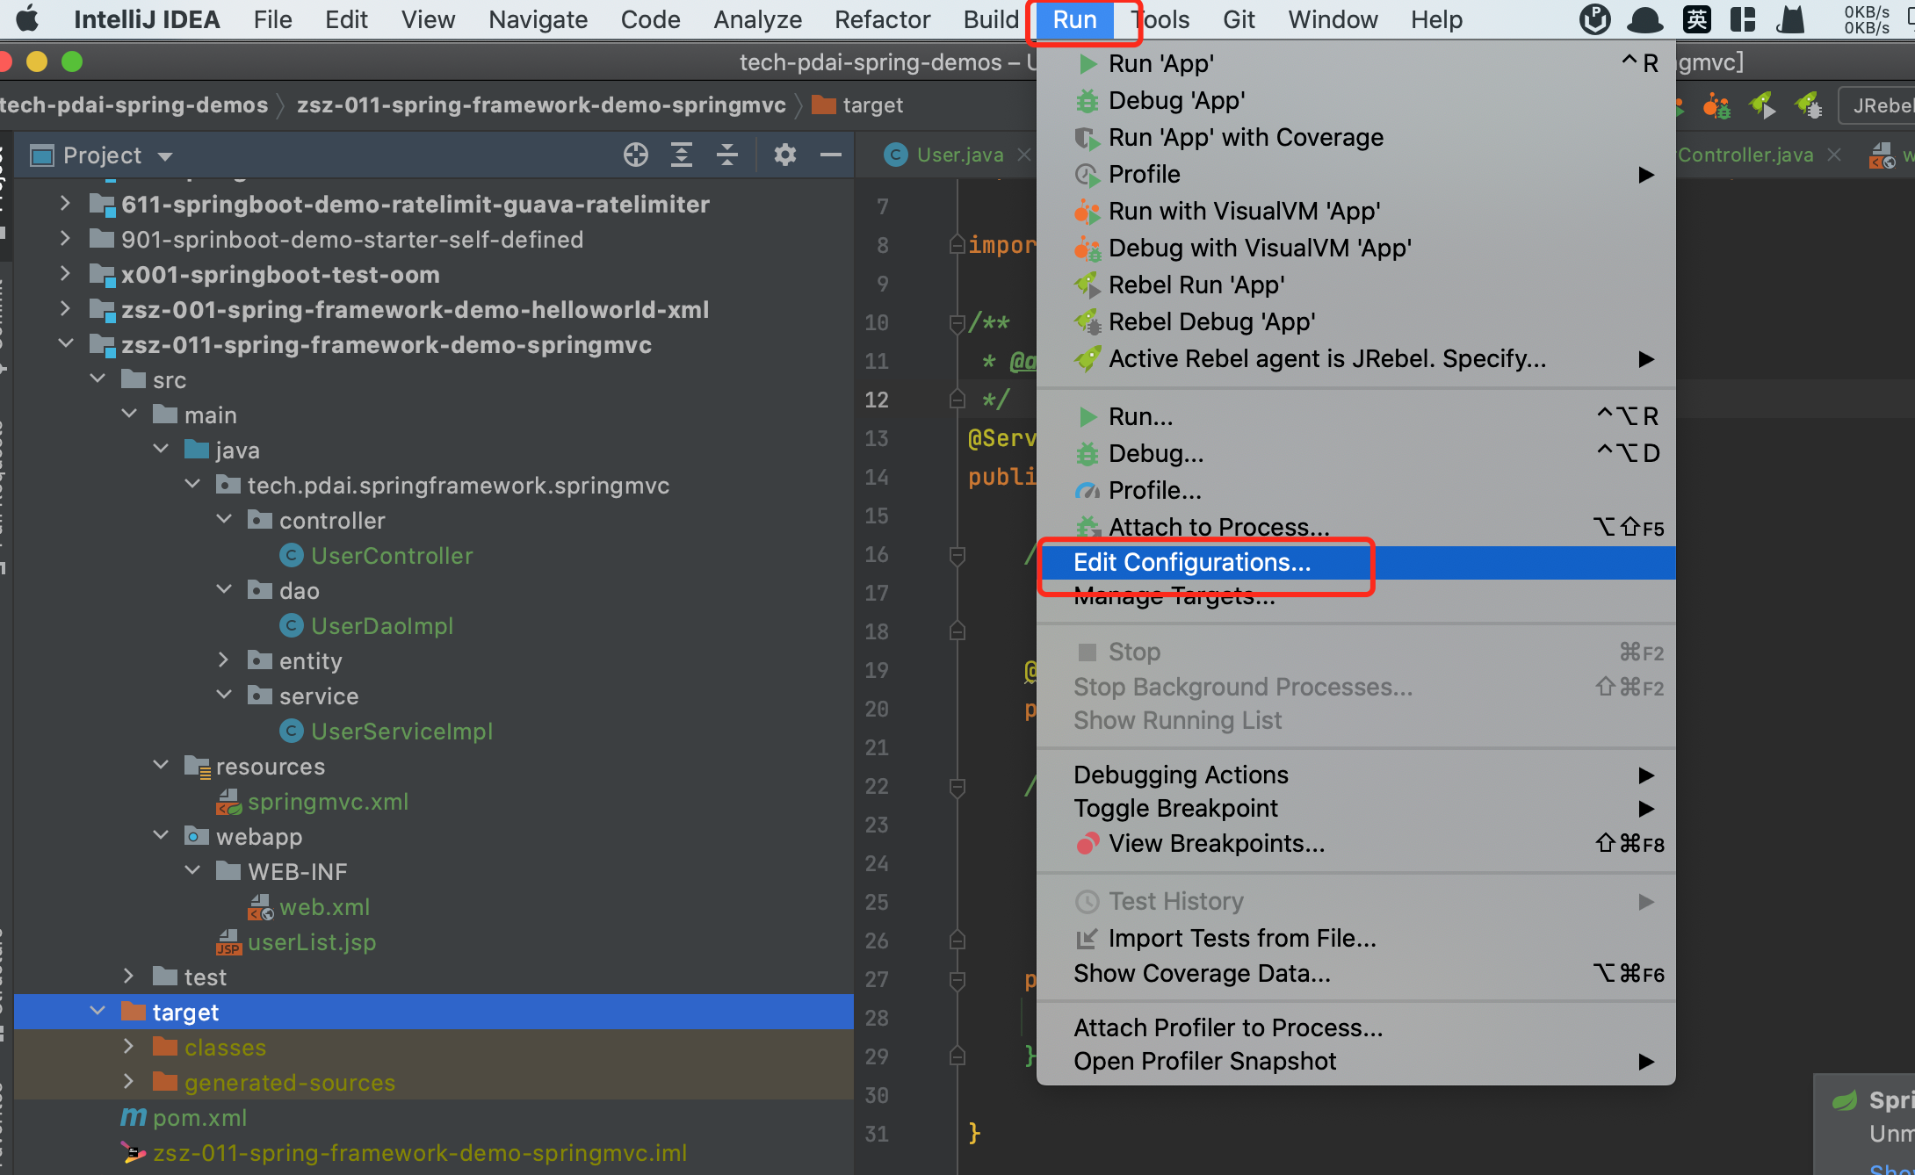Select web.xml in the project tree
This screenshot has height=1175, width=1915.
click(x=324, y=907)
